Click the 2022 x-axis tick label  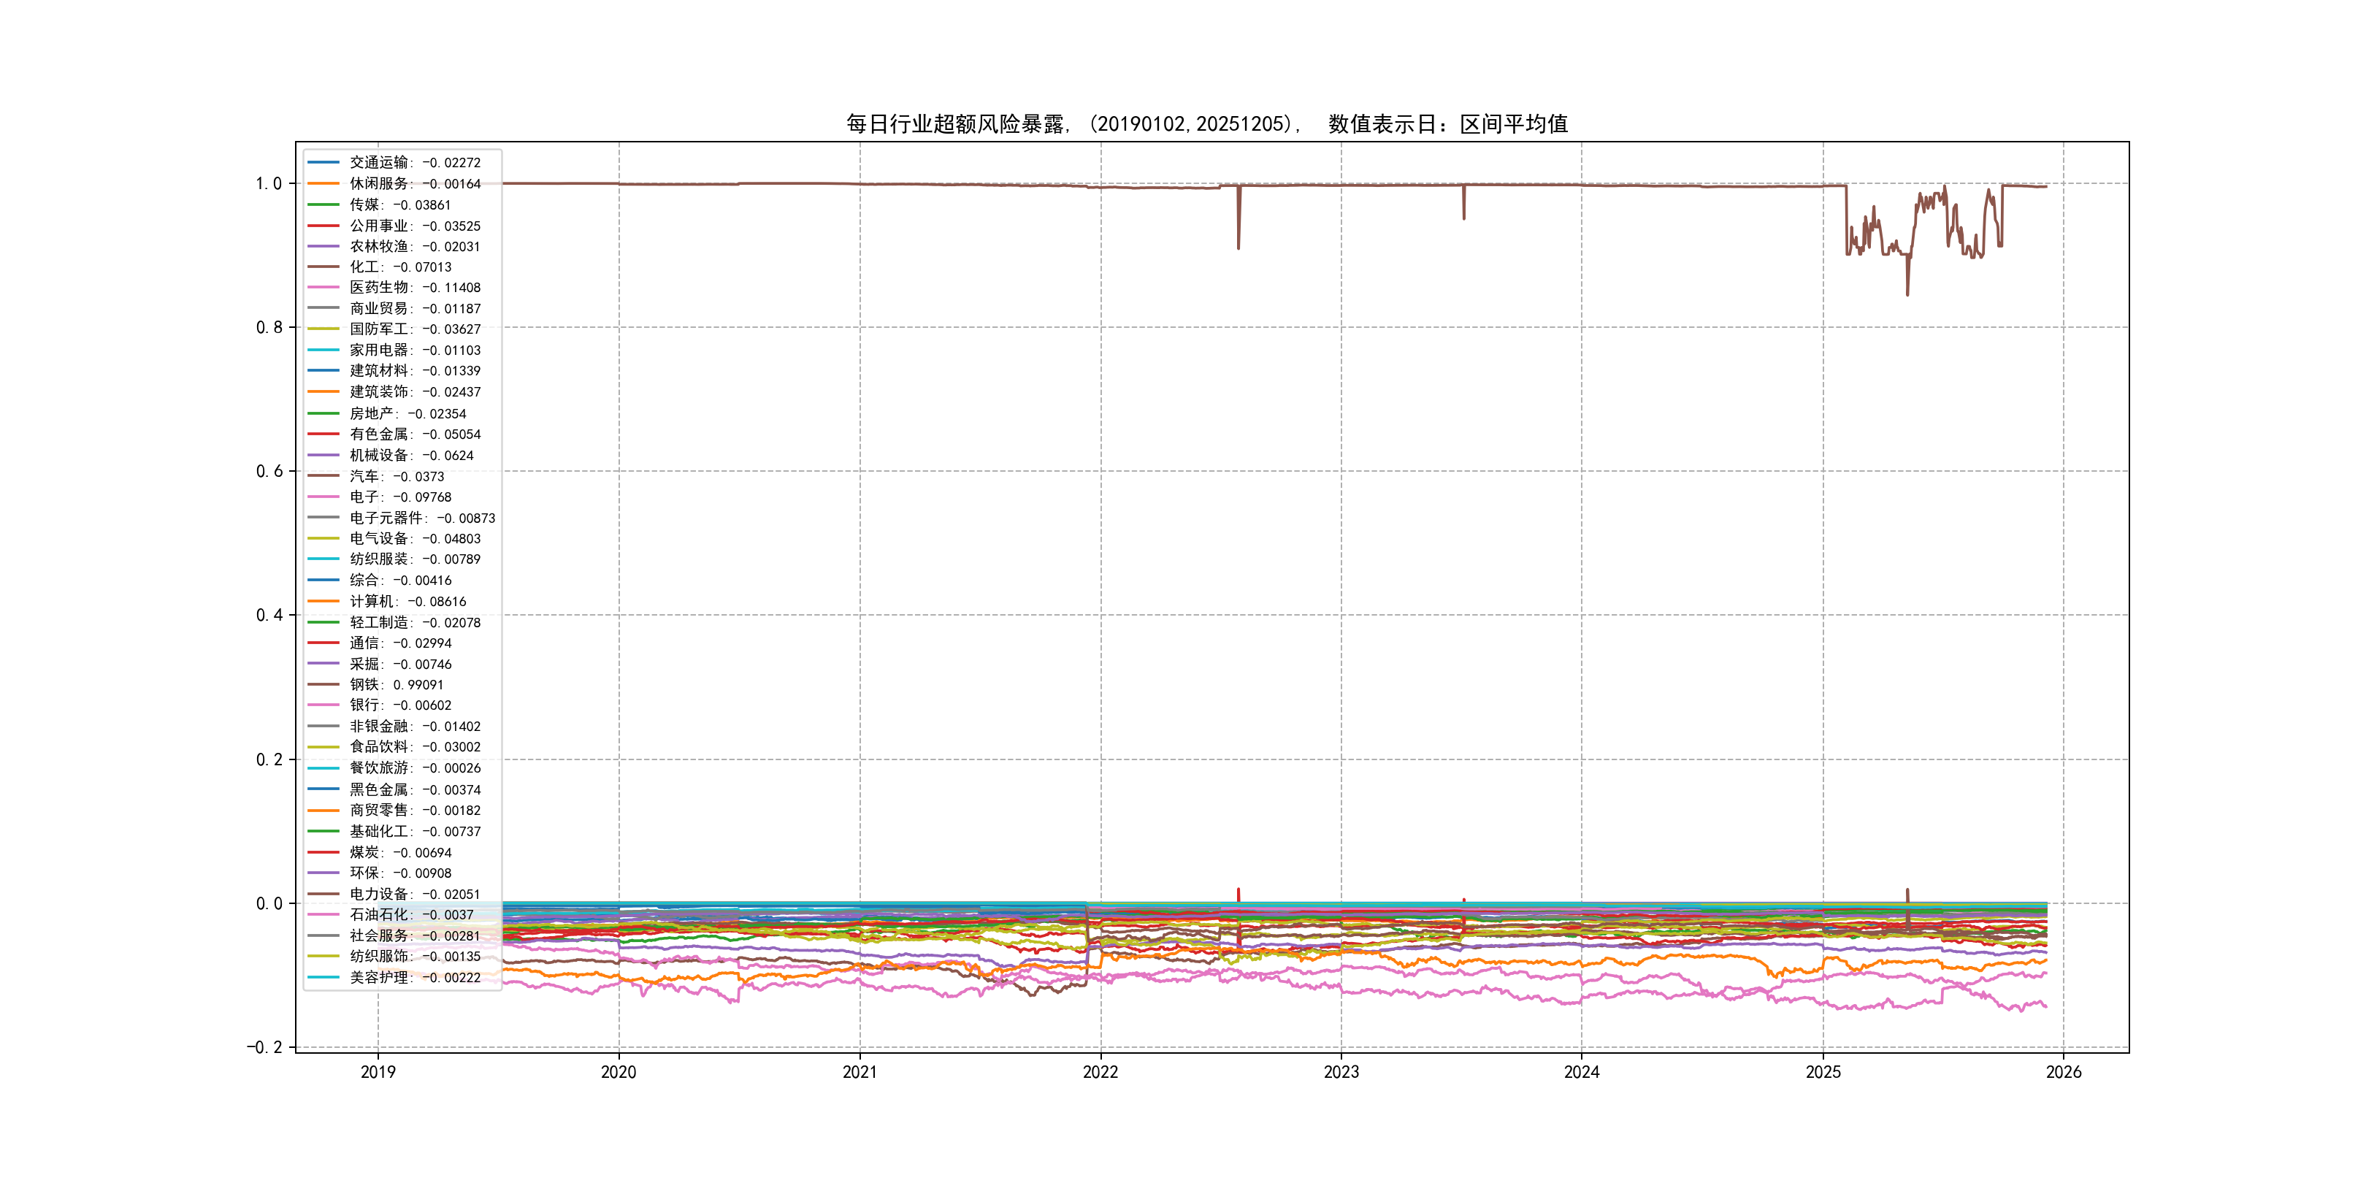tap(1100, 1072)
